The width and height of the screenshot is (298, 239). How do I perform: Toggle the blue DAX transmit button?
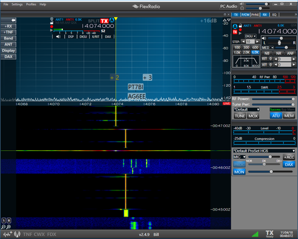point(289,164)
